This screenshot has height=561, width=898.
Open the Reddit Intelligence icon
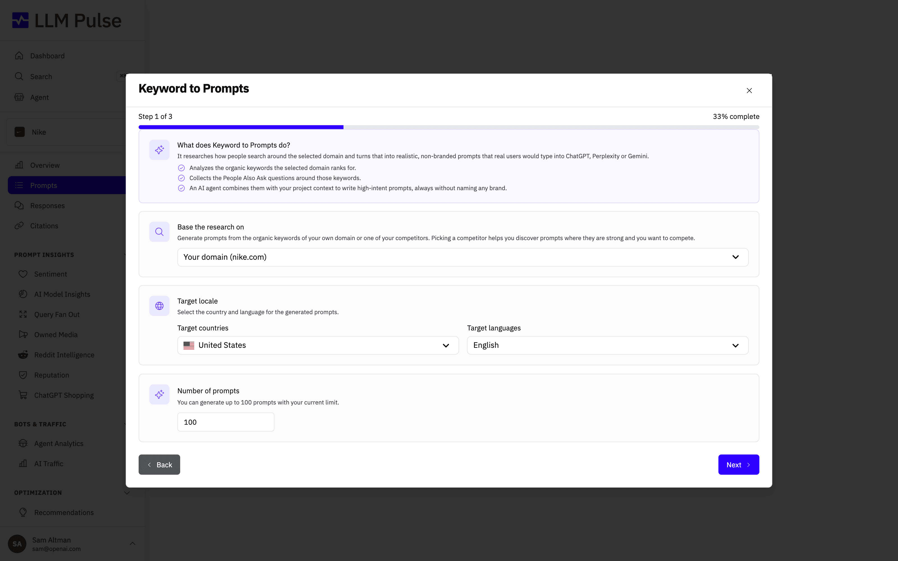(x=23, y=355)
